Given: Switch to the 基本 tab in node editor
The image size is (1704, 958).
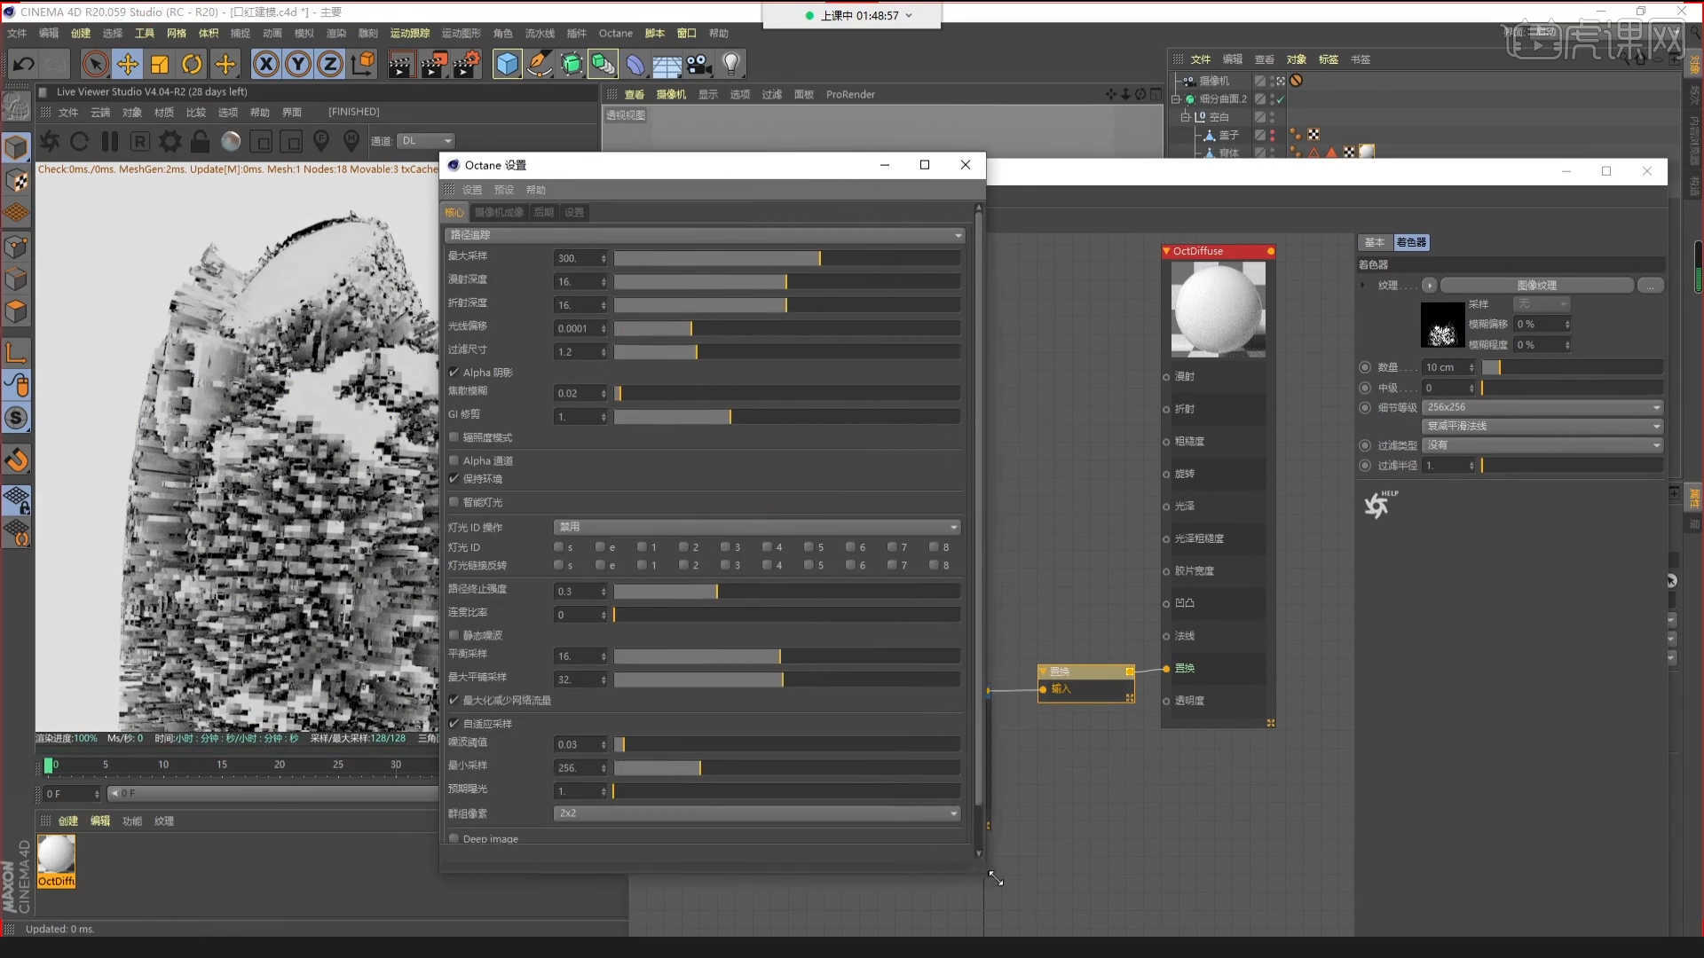Looking at the screenshot, I should (x=1375, y=242).
